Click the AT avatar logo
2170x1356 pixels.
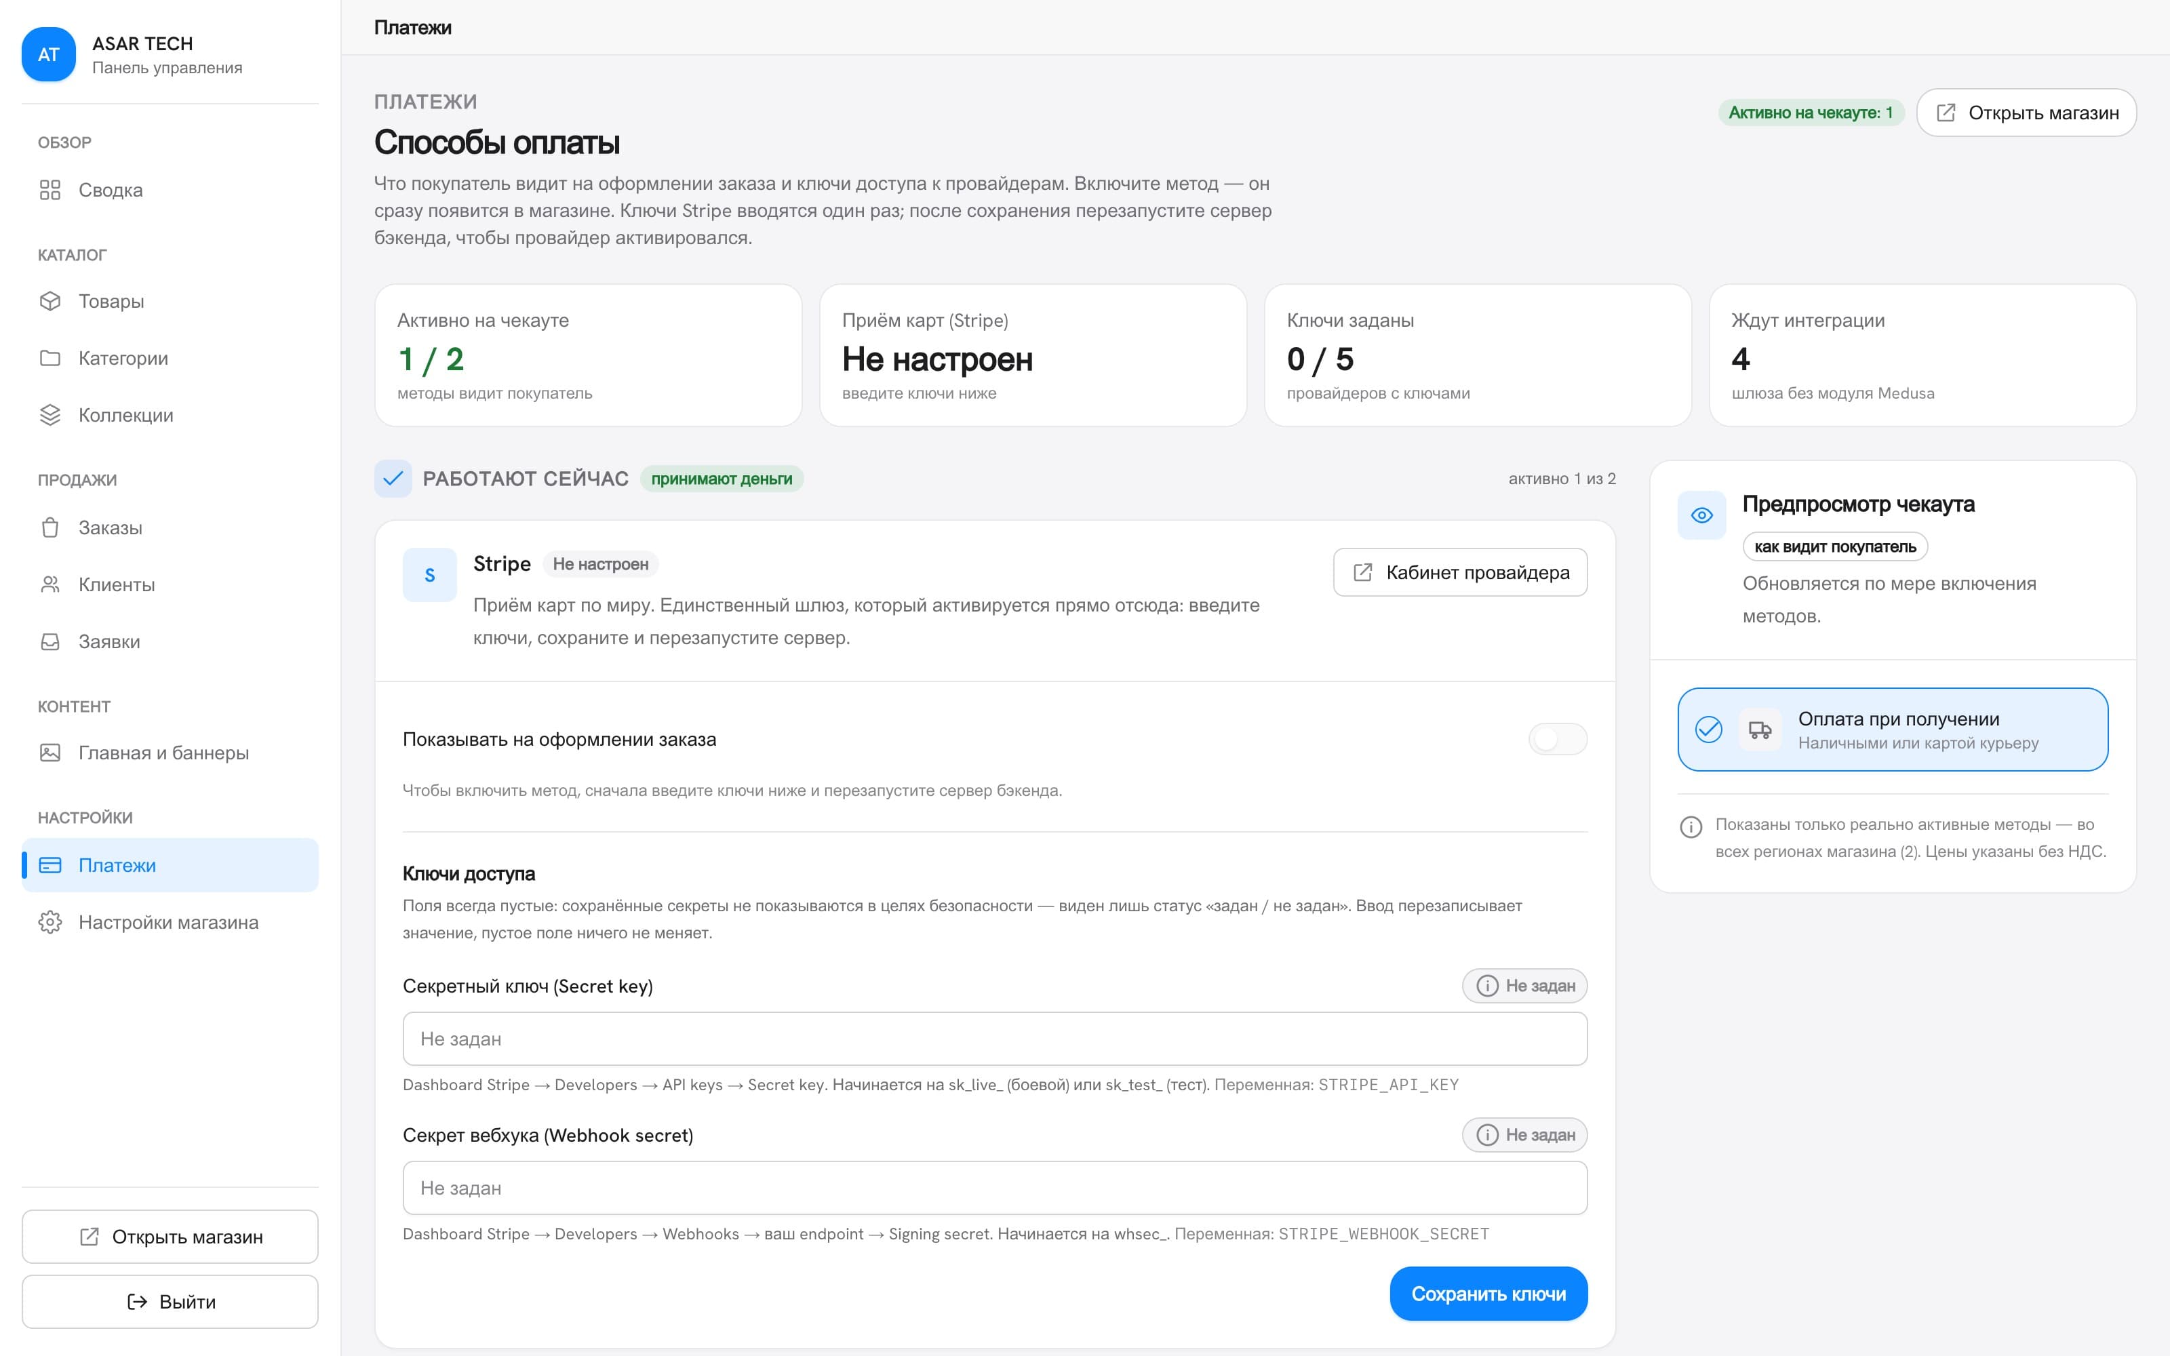[48, 55]
